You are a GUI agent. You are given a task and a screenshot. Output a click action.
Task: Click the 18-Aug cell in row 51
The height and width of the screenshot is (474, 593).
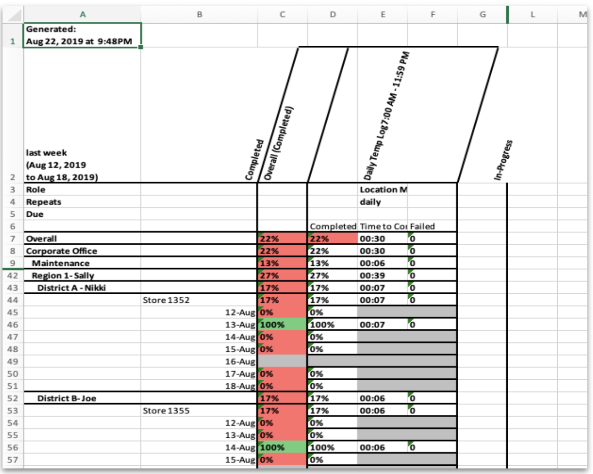click(199, 386)
